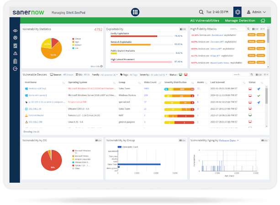
Task: Open the settings gear icon
Action: (238, 12)
